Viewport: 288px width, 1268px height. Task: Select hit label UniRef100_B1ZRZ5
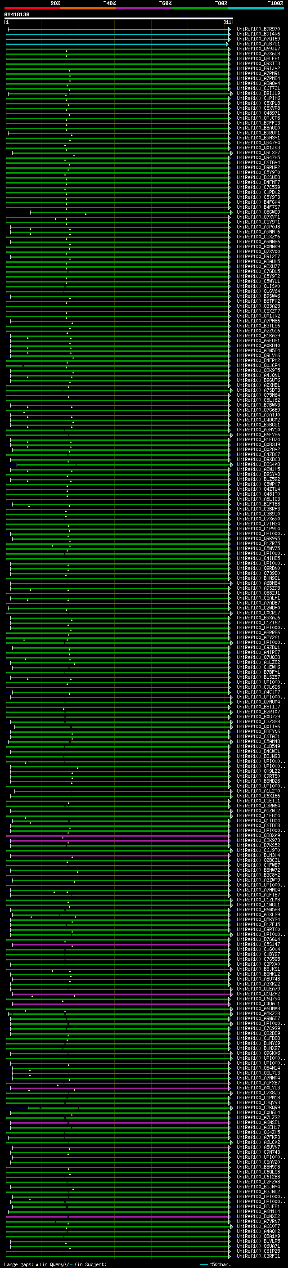pyautogui.click(x=258, y=544)
